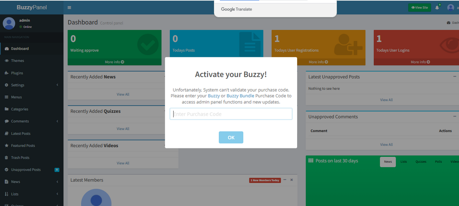Screen dimensions: 459x206
Task: Click the View Site button
Action: coord(420,7)
